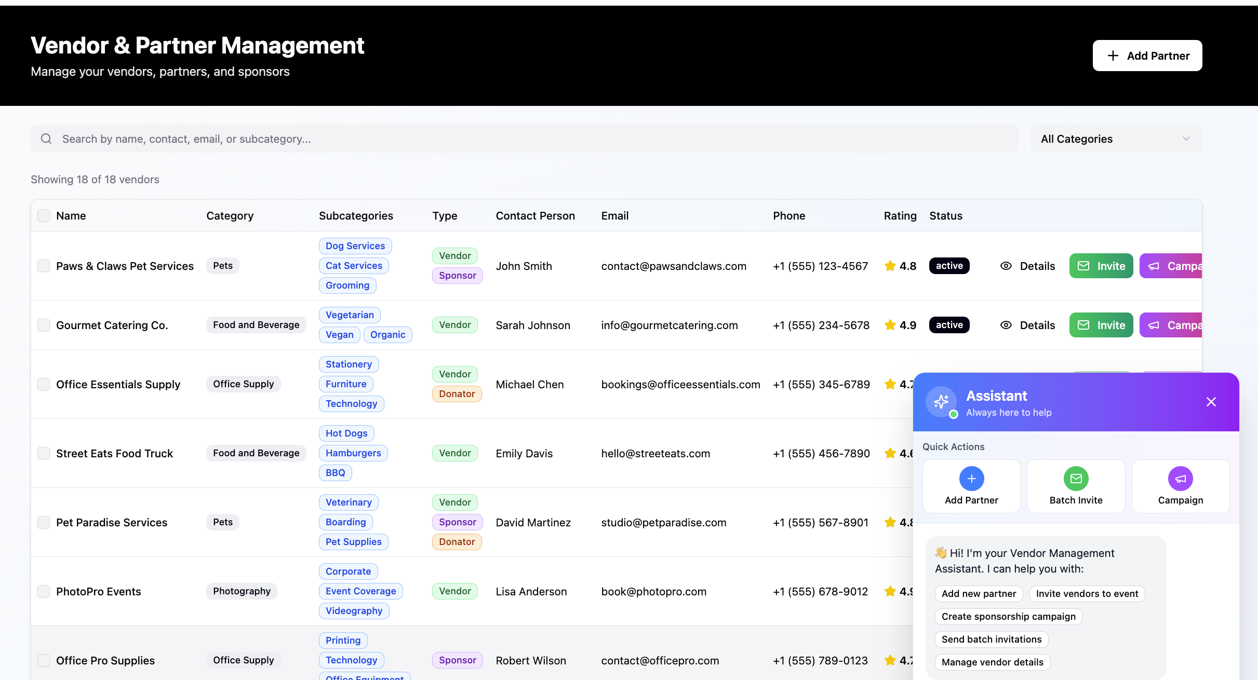The image size is (1258, 680).
Task: Click envelope Invite icon for Gourmet Catering Co.
Action: [x=1083, y=325]
